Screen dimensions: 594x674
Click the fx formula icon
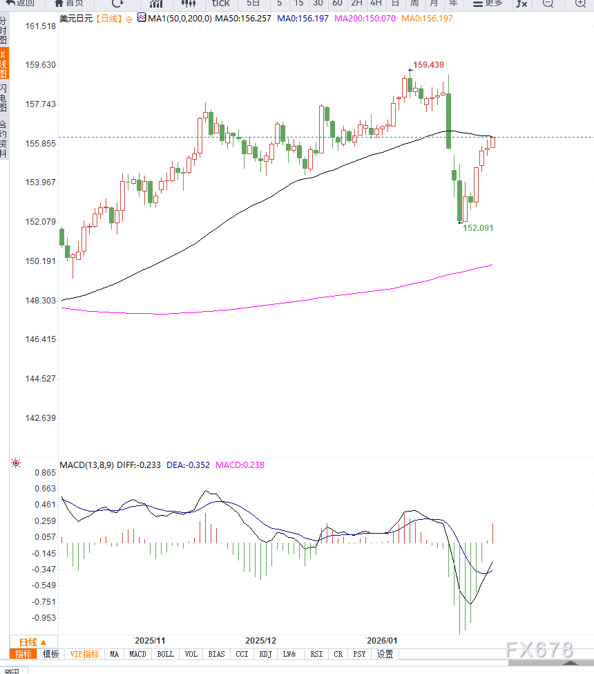[521, 3]
